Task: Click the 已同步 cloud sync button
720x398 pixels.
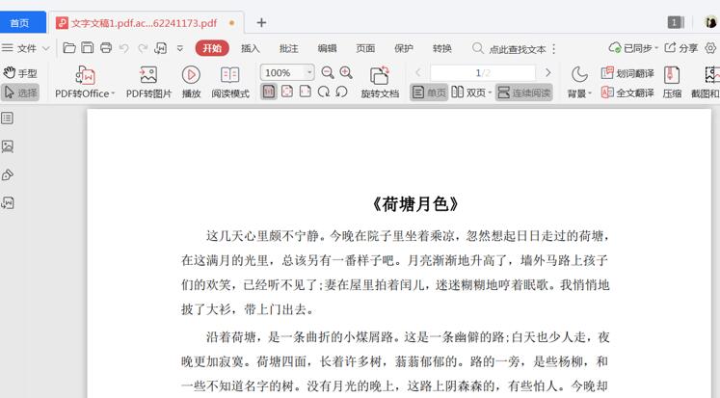Action: (633, 48)
